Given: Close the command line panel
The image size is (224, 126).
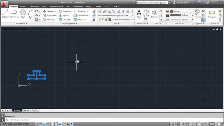Looking at the screenshot, I should pos(2,117).
